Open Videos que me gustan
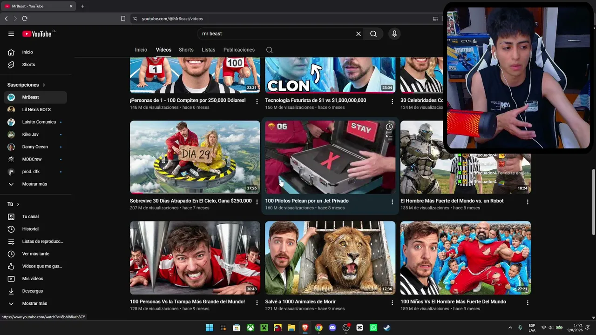The width and height of the screenshot is (596, 335). 35,266
